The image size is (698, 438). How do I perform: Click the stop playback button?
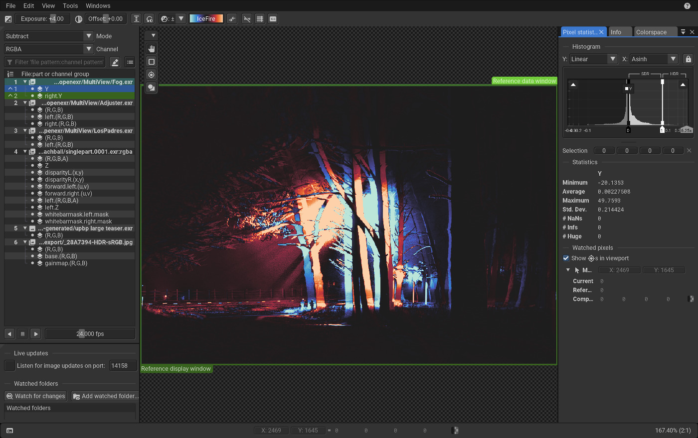(x=22, y=334)
